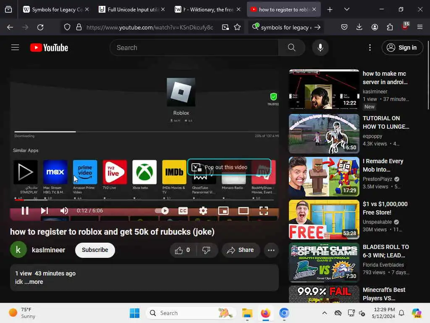Viewport: 430px width, 323px height.
Task: Go to the YouTube home logo
Action: click(x=49, y=48)
